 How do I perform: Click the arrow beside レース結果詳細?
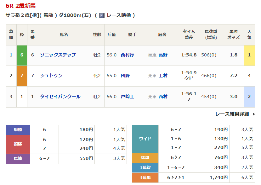click(254, 114)
